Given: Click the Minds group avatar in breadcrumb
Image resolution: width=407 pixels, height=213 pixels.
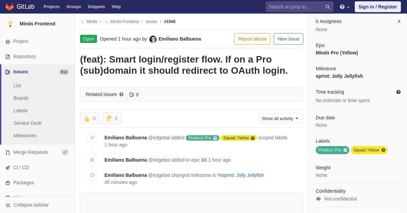Looking at the screenshot, I should click(82, 22).
